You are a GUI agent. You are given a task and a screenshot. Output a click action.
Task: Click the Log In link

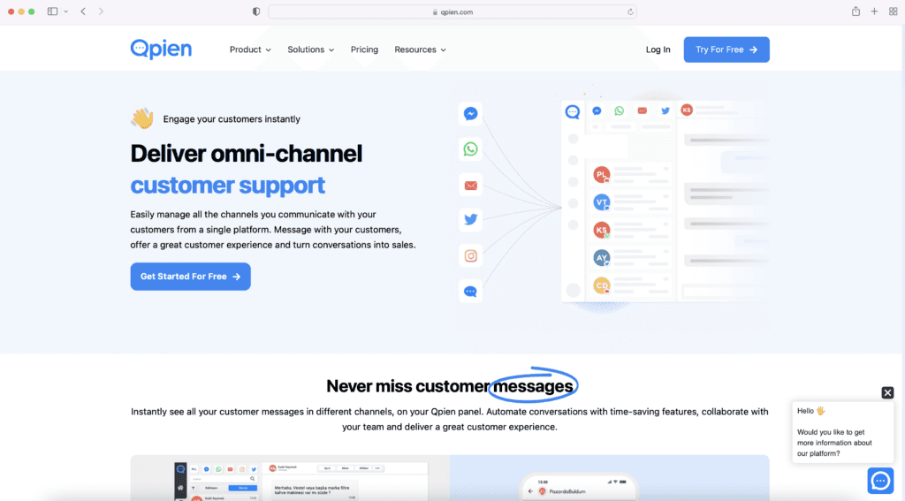pos(658,49)
